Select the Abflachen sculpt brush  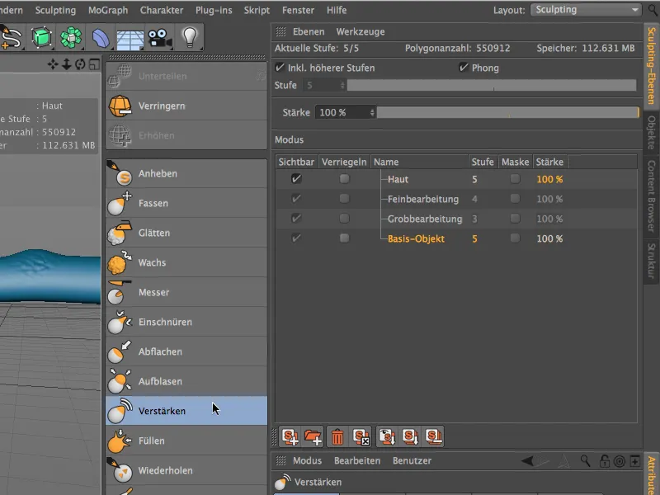click(x=186, y=351)
